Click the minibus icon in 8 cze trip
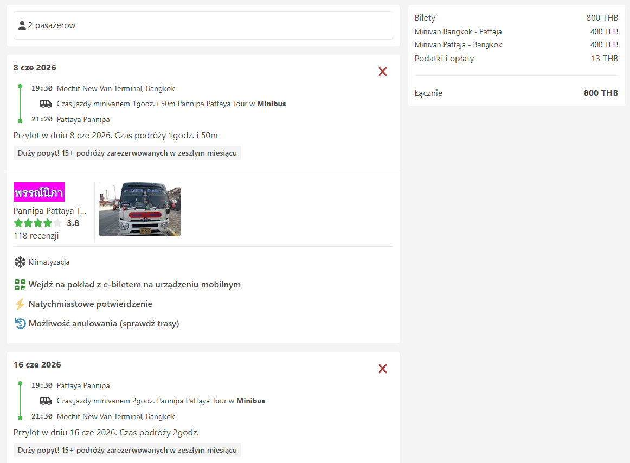Viewport: 630px width, 463px height. pyautogui.click(x=46, y=104)
